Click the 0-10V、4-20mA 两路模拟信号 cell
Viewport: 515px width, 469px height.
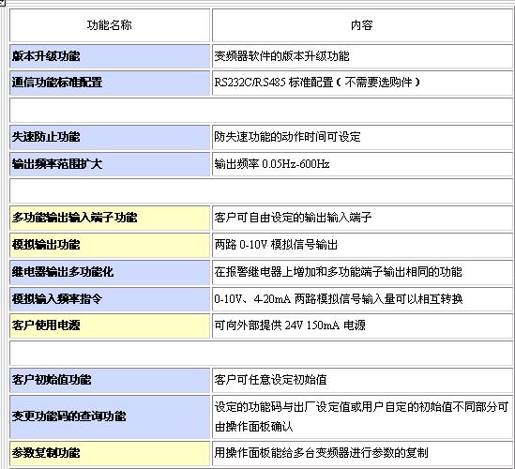pyautogui.click(x=362, y=299)
